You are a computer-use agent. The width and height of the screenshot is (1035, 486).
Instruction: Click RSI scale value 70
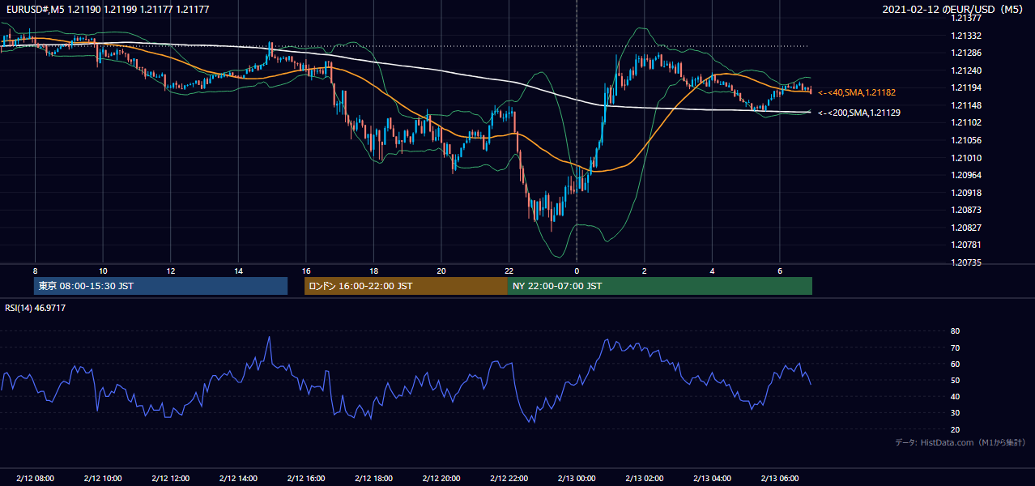click(x=956, y=347)
